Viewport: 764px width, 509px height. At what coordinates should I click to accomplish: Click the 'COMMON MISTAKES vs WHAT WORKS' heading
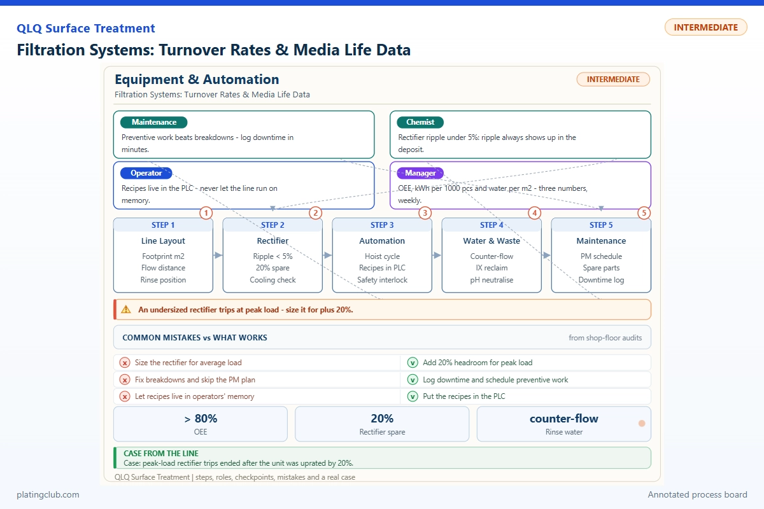195,338
